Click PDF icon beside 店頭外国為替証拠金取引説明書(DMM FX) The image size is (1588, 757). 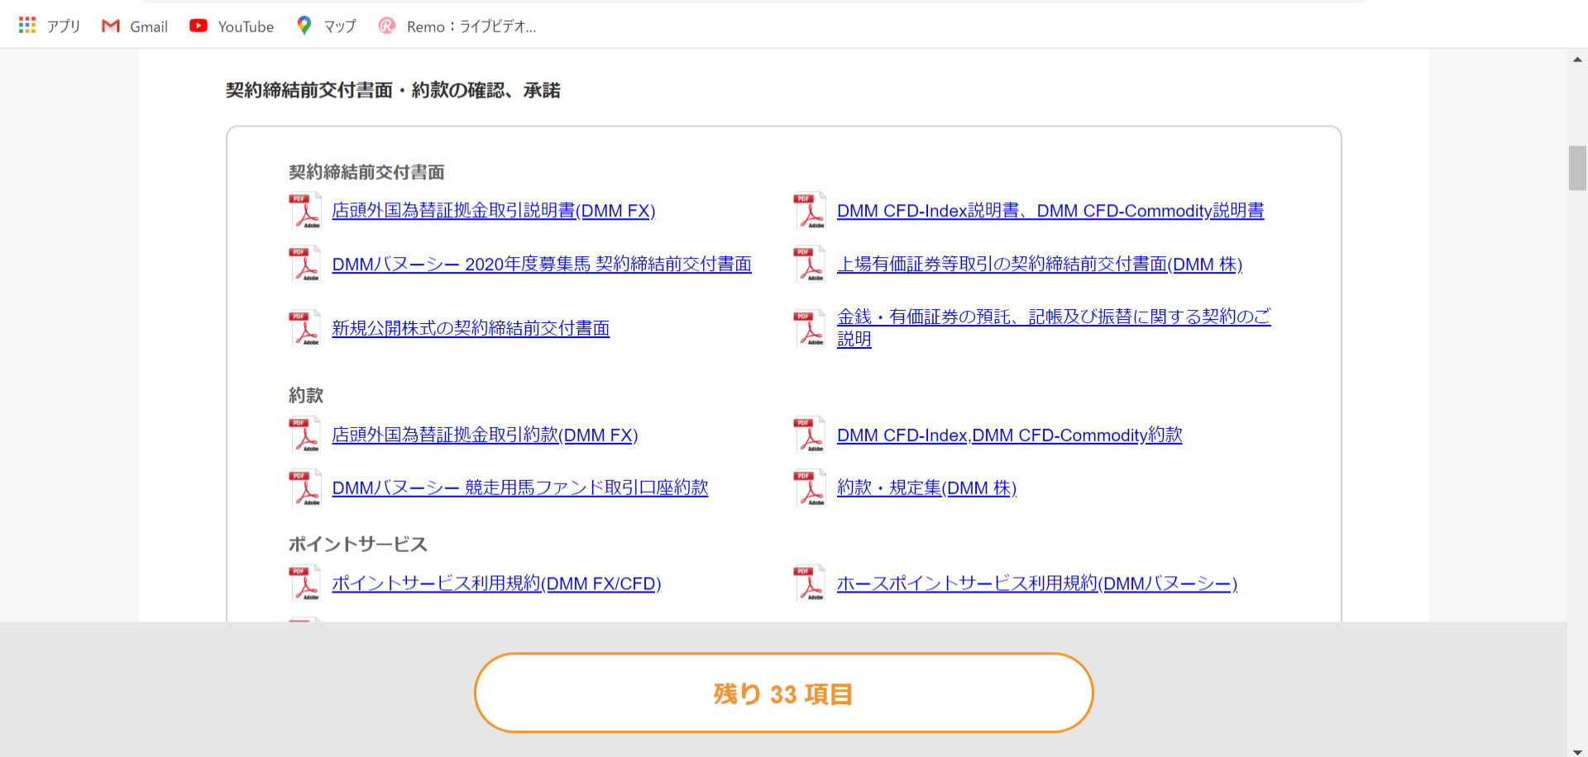point(304,211)
